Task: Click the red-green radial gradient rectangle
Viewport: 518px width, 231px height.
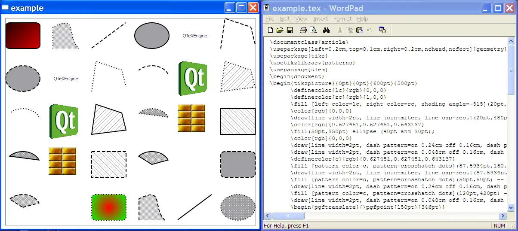Action: point(109,207)
